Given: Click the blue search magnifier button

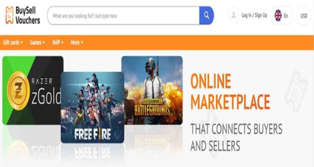Looking at the screenshot, I should (206, 15).
